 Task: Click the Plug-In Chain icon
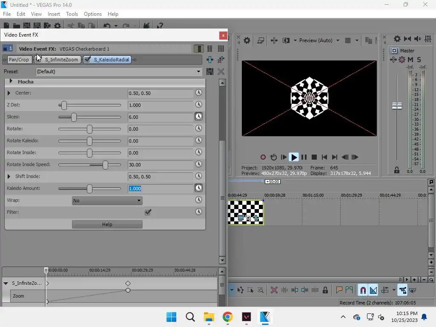pos(210,60)
